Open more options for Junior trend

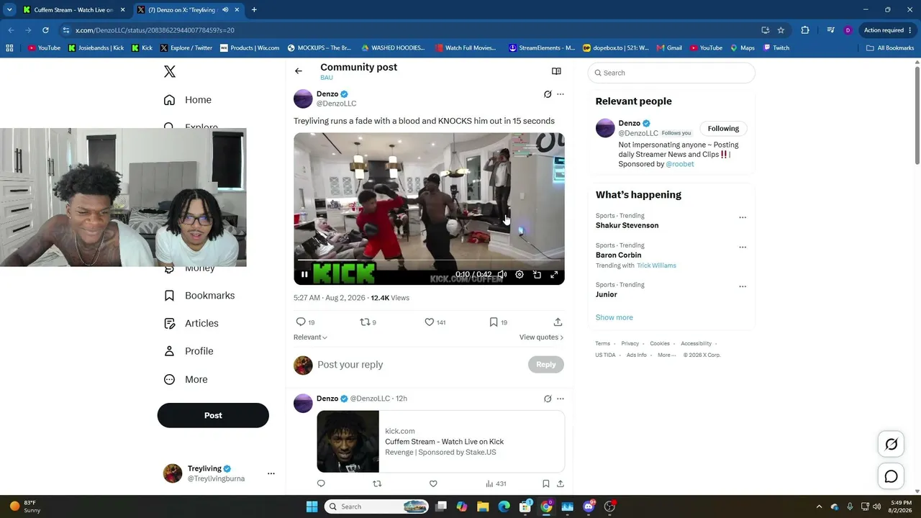coord(743,286)
